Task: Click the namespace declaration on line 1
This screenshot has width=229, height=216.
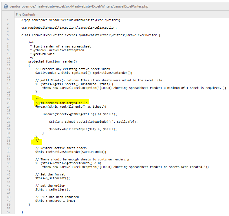Action: (71, 20)
